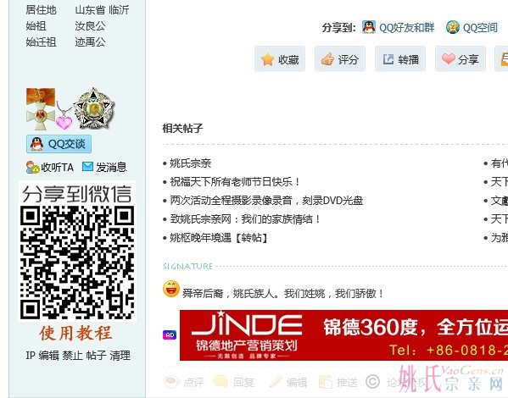Screen dimensions: 508x398
Task: Share to QQ空间 star icon
Action: tap(453, 27)
